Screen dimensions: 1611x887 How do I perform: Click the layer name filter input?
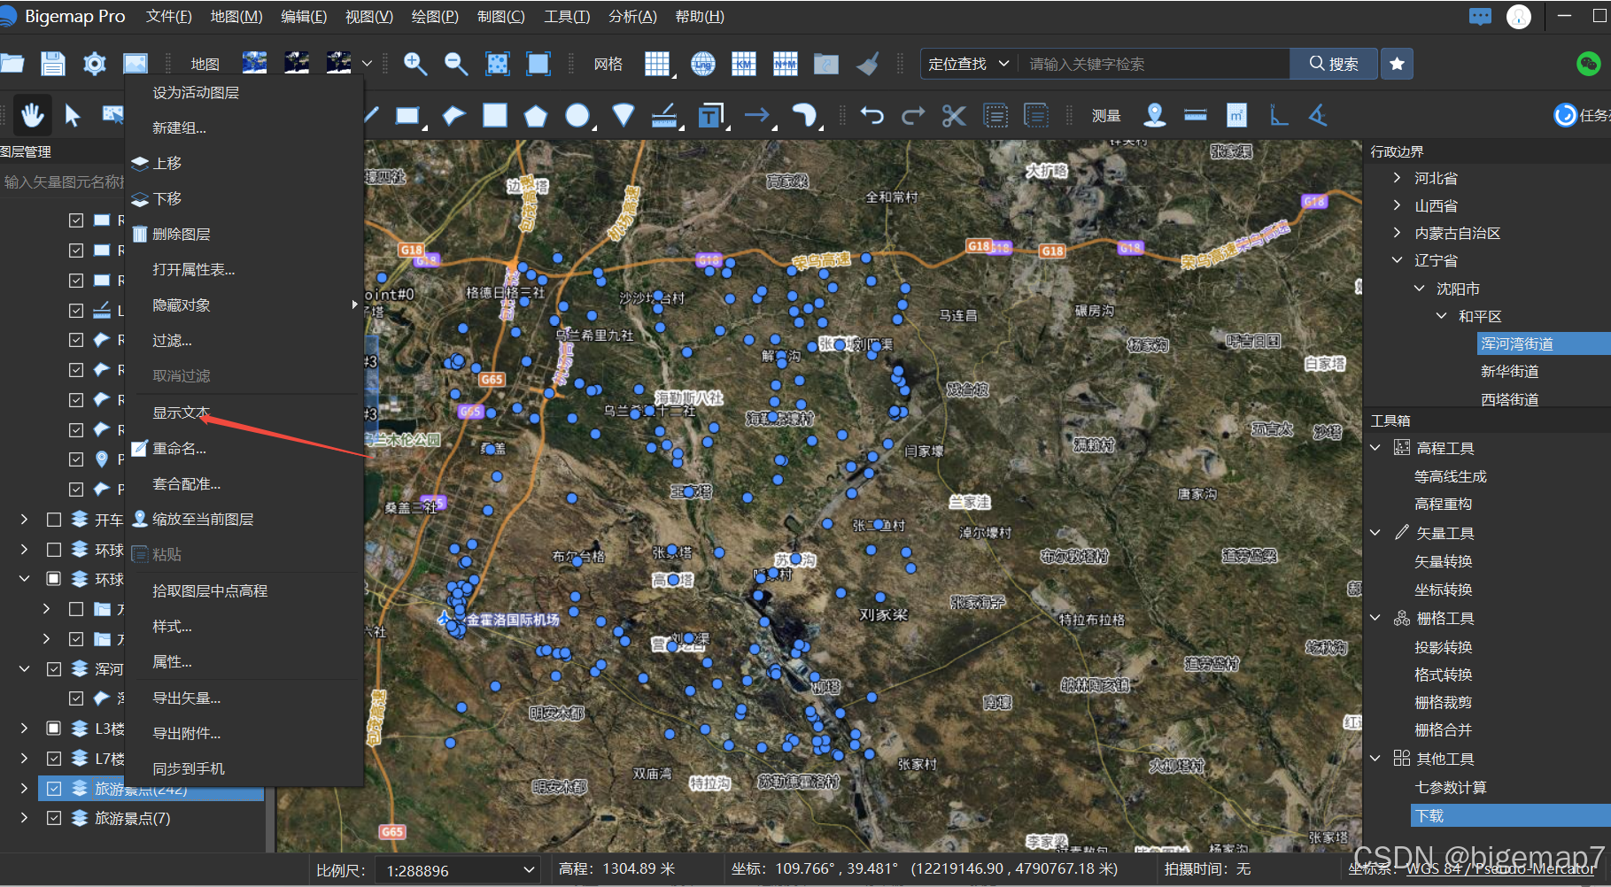[x=62, y=181]
